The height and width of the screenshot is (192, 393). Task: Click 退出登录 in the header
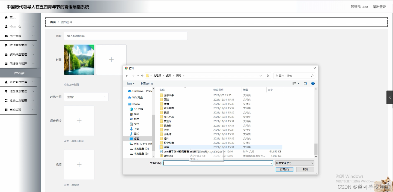(x=379, y=7)
